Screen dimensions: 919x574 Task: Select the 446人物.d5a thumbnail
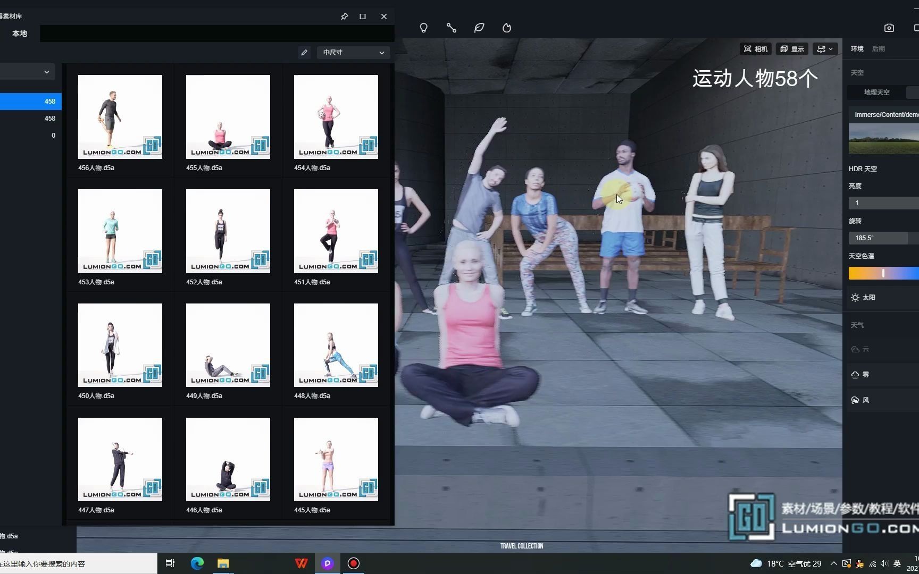[228, 459]
